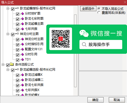Click the magenta formula icon beside 卧龙七彩共振
This screenshot has height=103, width=127.
(23, 85)
